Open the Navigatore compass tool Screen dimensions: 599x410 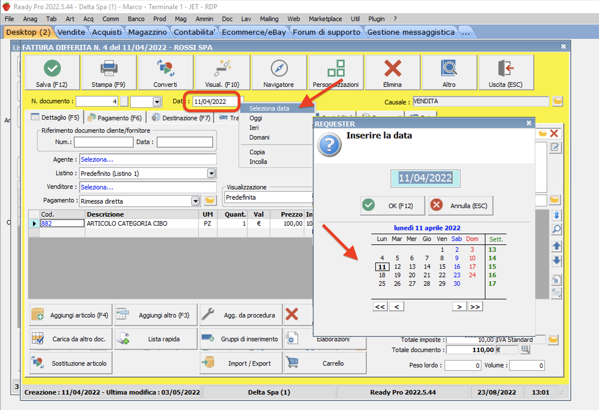point(279,73)
